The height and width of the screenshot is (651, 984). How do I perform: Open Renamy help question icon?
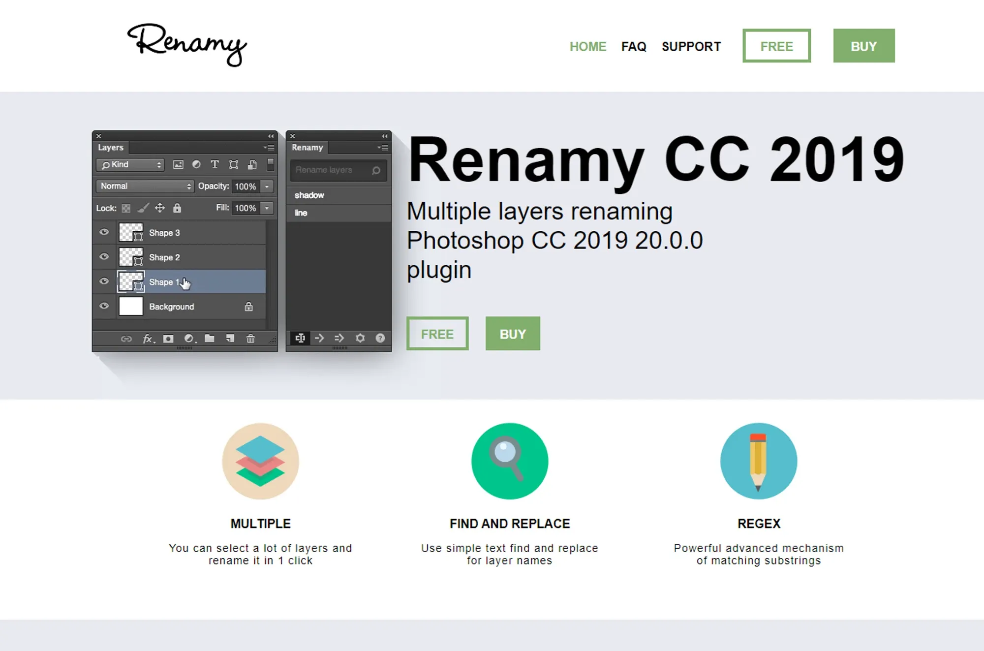[x=380, y=338]
